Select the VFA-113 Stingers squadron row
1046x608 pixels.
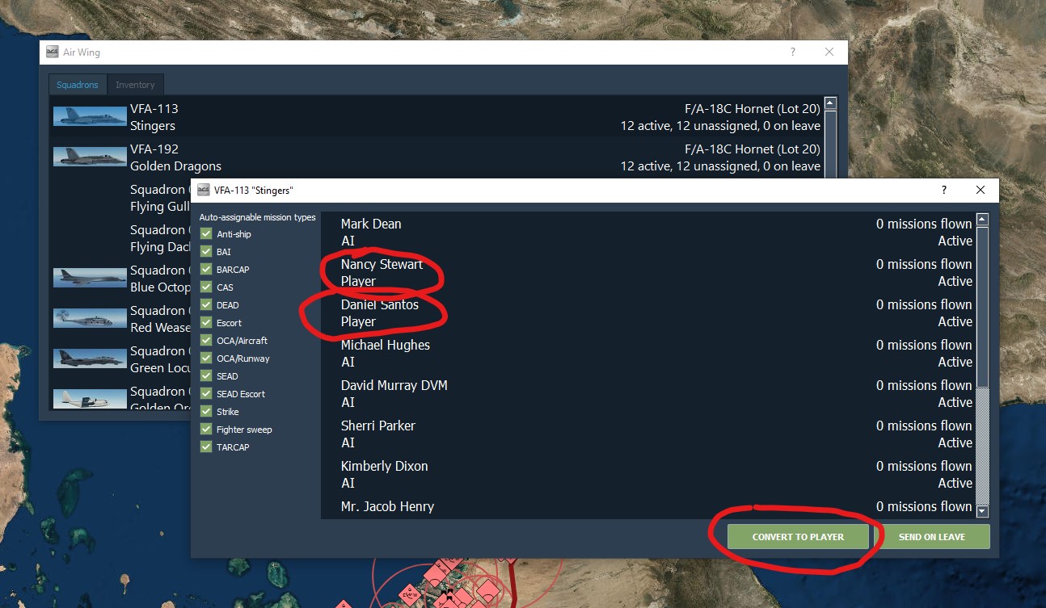(437, 117)
